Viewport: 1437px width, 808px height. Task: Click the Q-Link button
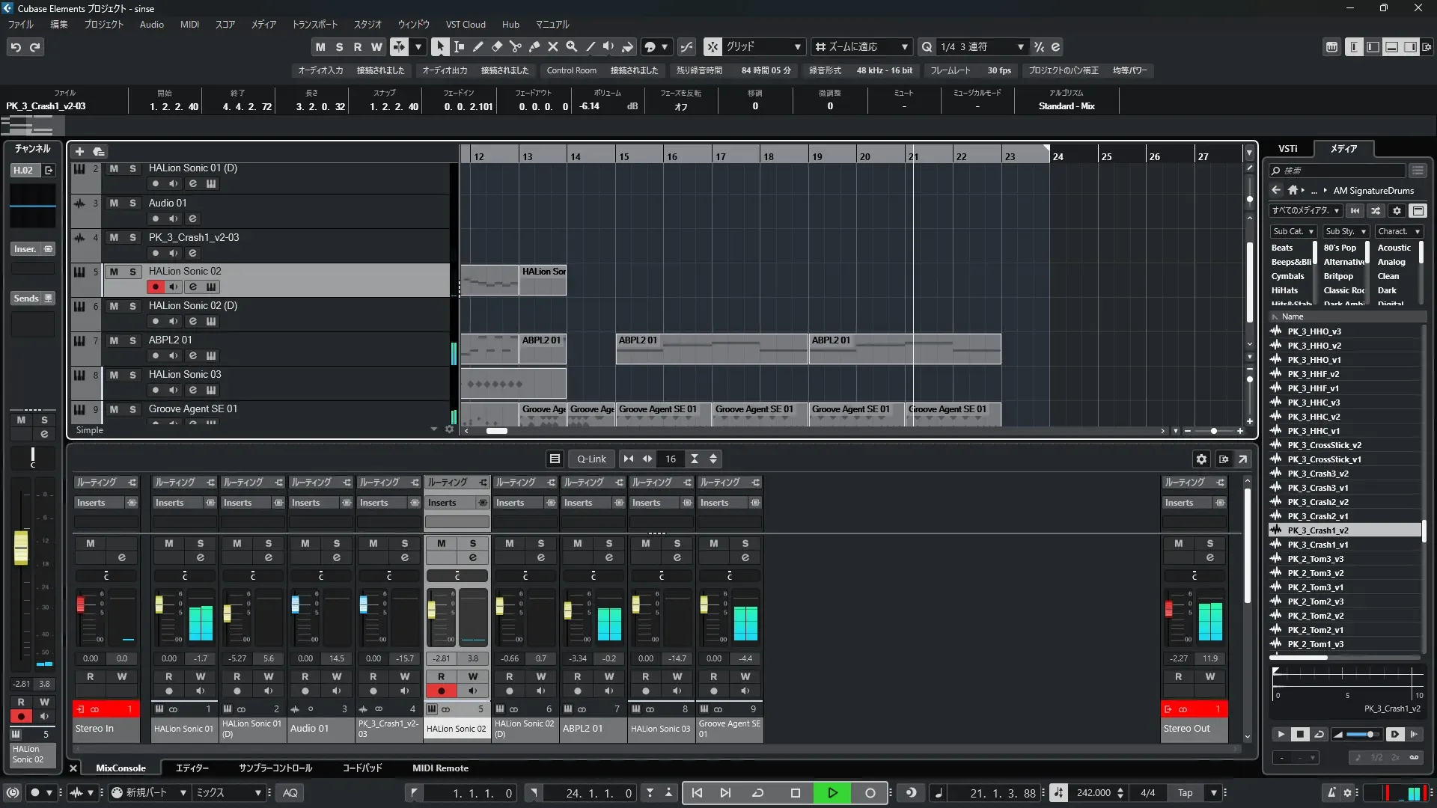coord(591,459)
